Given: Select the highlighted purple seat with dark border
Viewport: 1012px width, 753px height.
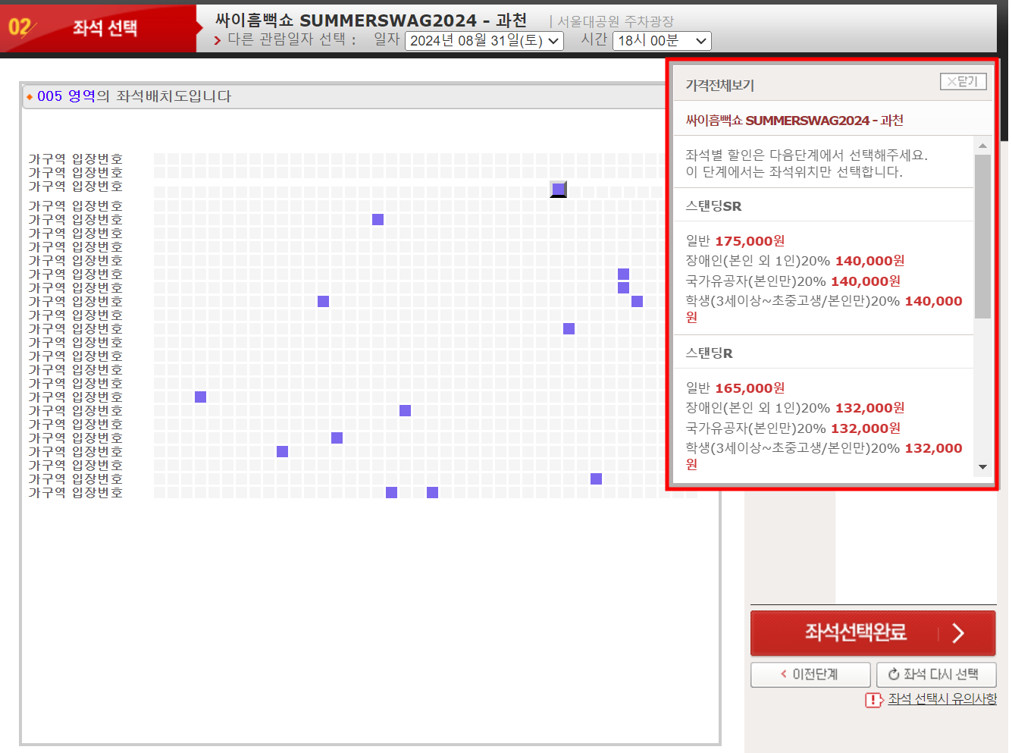Looking at the screenshot, I should click(x=559, y=190).
